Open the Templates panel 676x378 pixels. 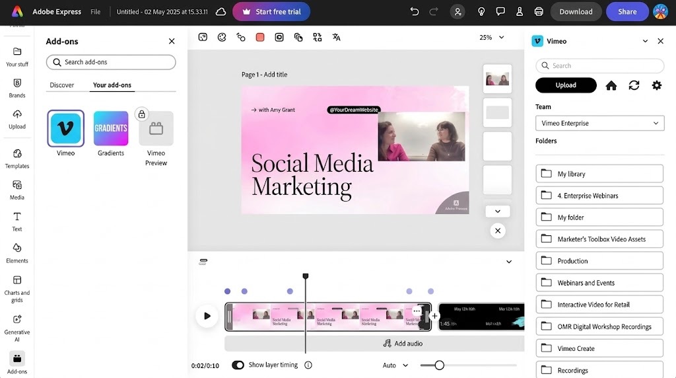[x=17, y=159]
